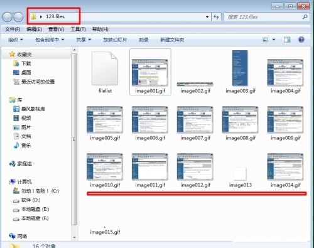Click the navigation pane scrollbar thumb

tap(74, 139)
